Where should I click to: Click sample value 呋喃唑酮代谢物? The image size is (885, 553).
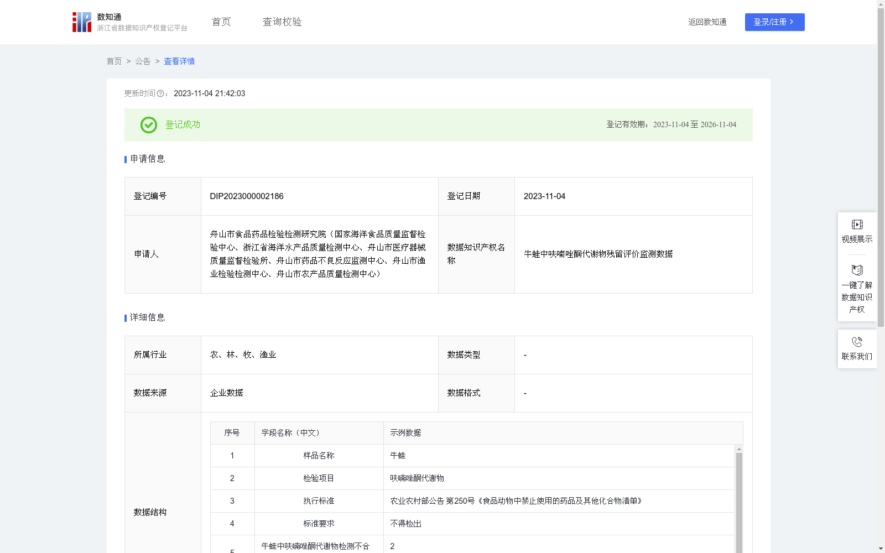point(417,478)
